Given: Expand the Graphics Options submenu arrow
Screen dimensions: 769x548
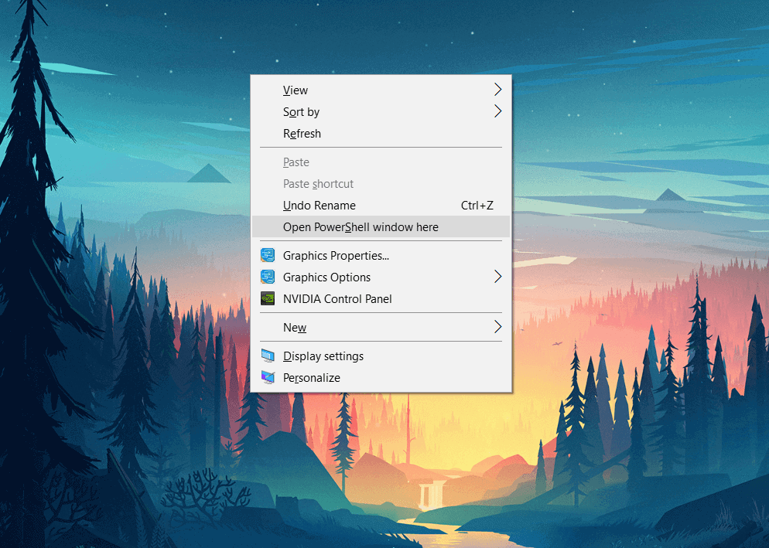Looking at the screenshot, I should 497,277.
